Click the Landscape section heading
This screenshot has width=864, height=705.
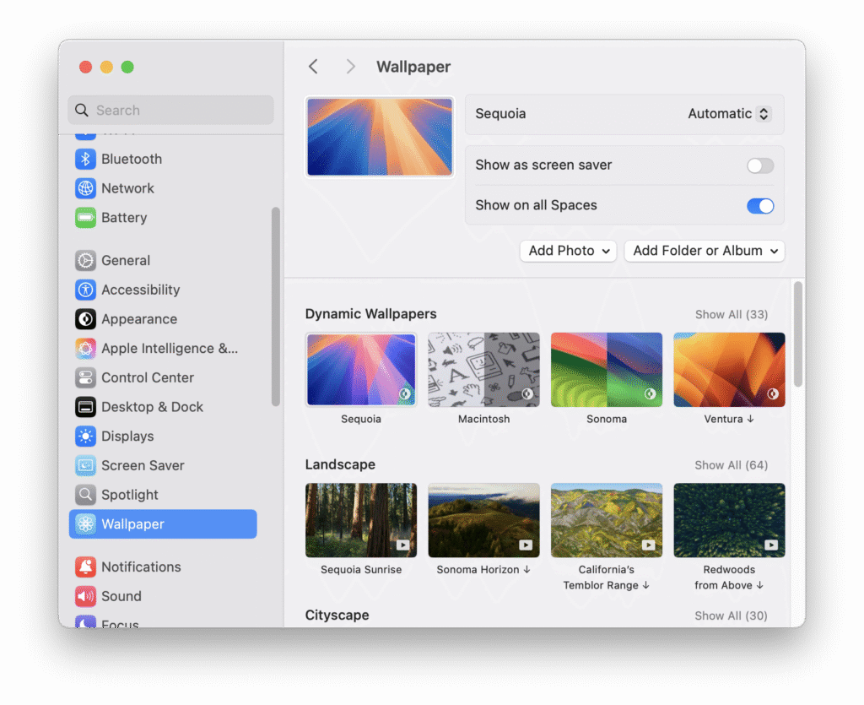coord(340,464)
